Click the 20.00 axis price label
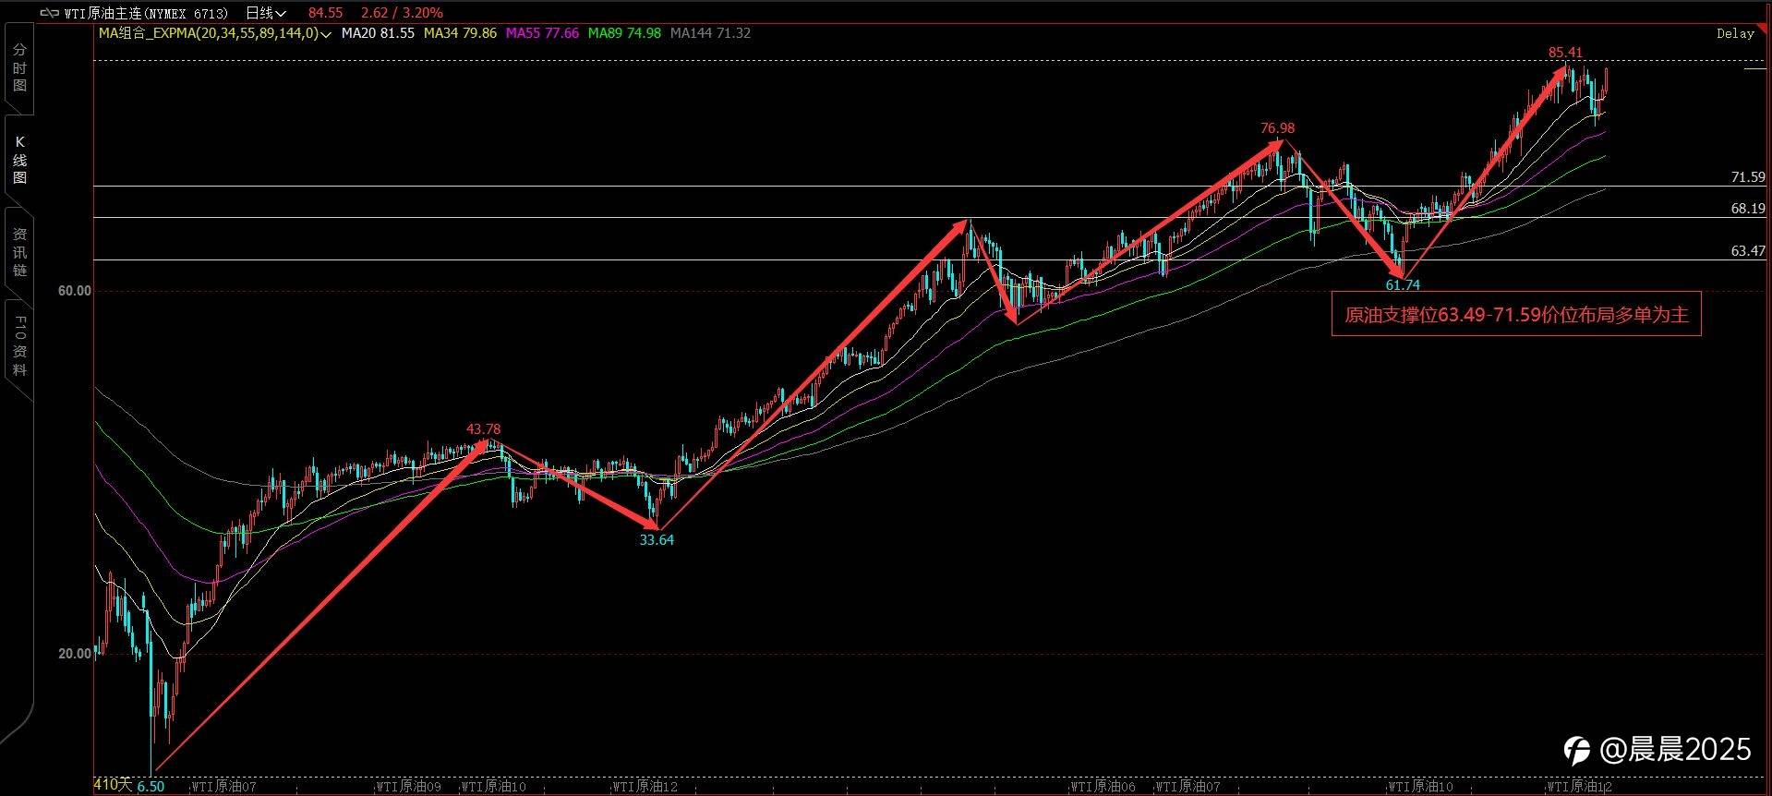 tap(74, 654)
